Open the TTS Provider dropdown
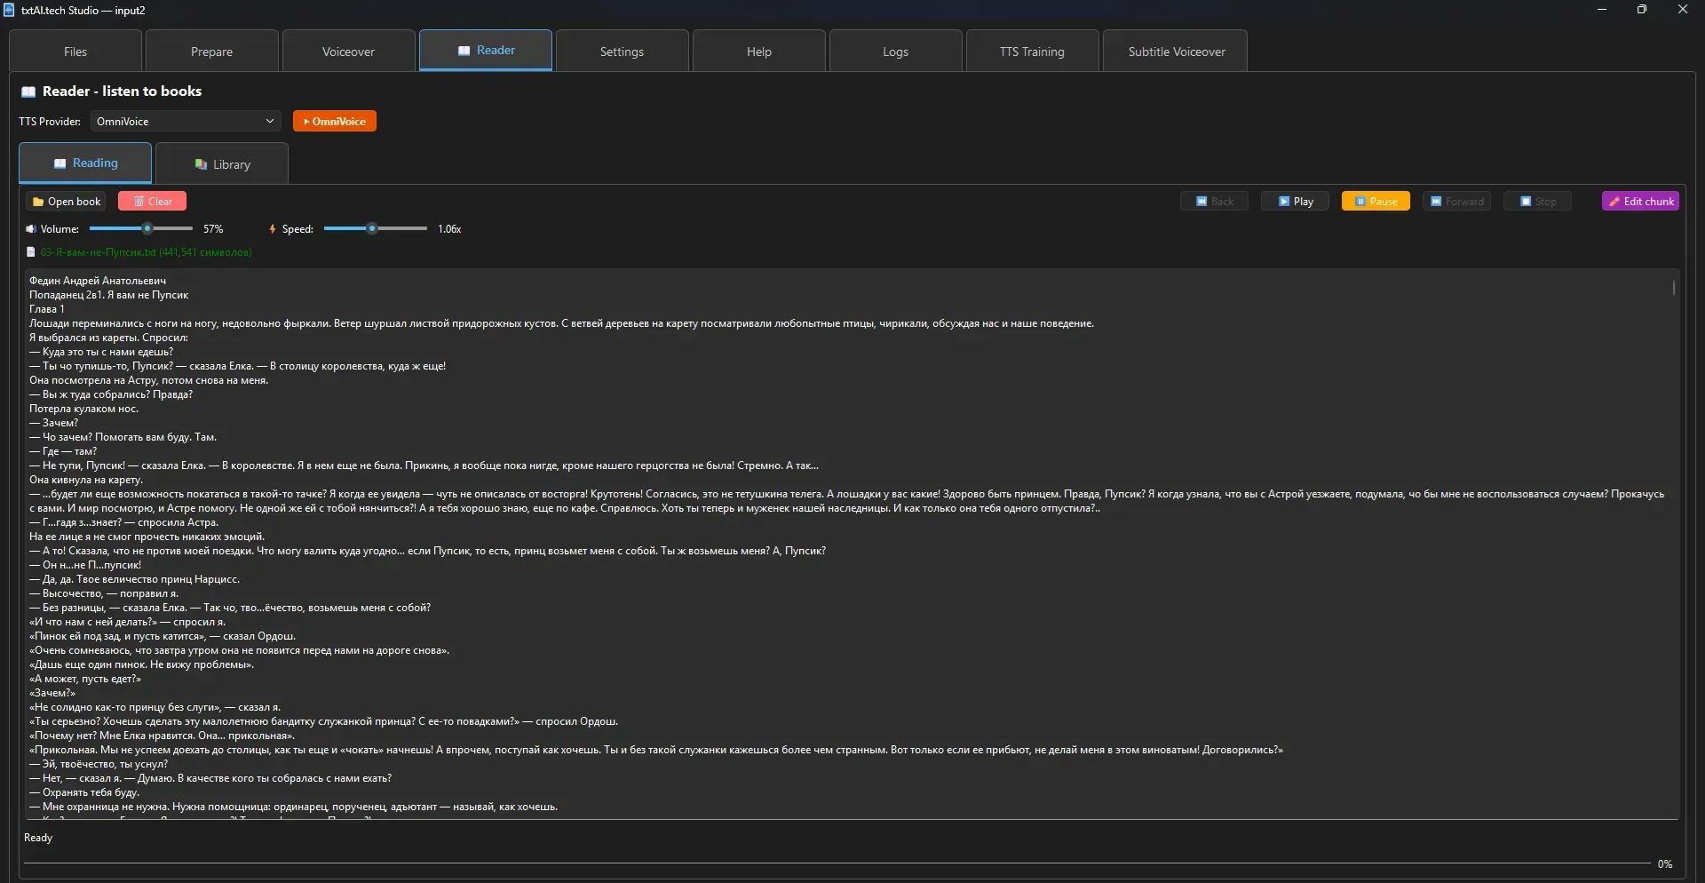This screenshot has height=883, width=1705. 185,122
